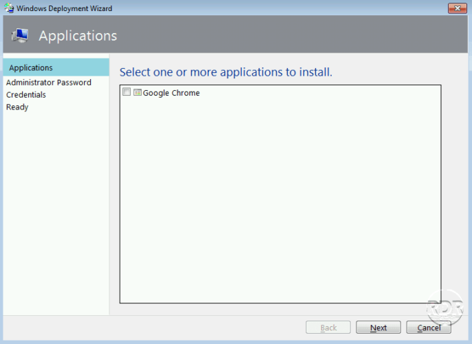Close the Windows Deployment Wizard window
Viewport: 472px width, 344px height.
tap(458, 8)
